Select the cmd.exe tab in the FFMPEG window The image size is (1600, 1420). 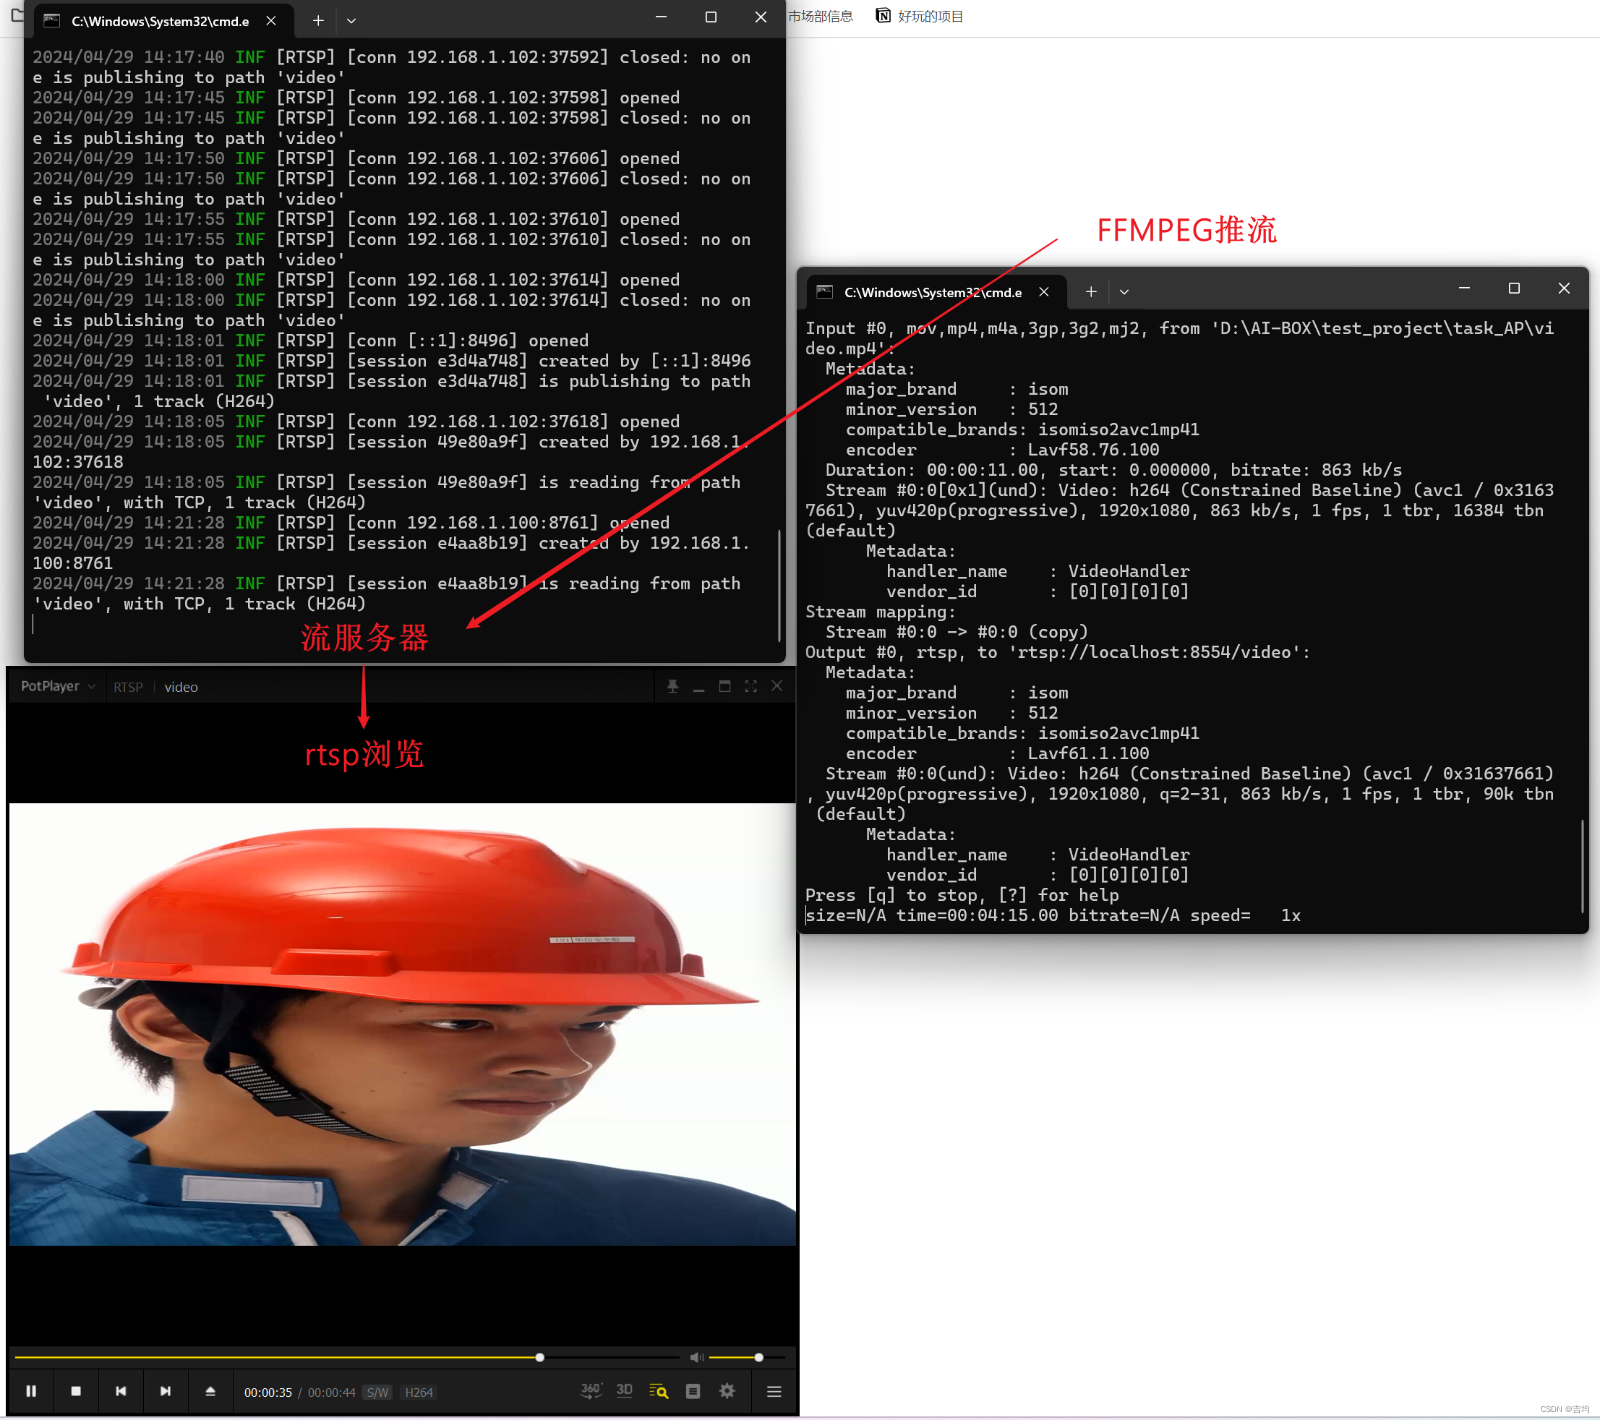[x=931, y=292]
